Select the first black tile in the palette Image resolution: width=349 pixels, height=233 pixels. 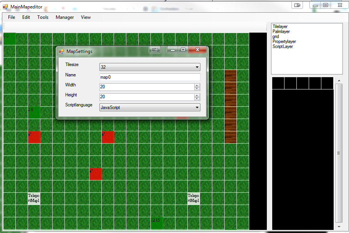278,83
